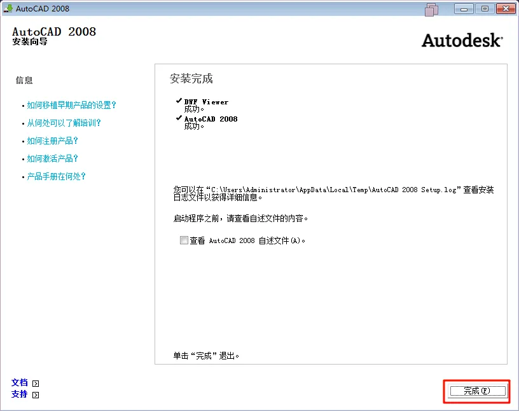
Task: Maximize the AutoCAD 2008 installer window
Action: 485,9
